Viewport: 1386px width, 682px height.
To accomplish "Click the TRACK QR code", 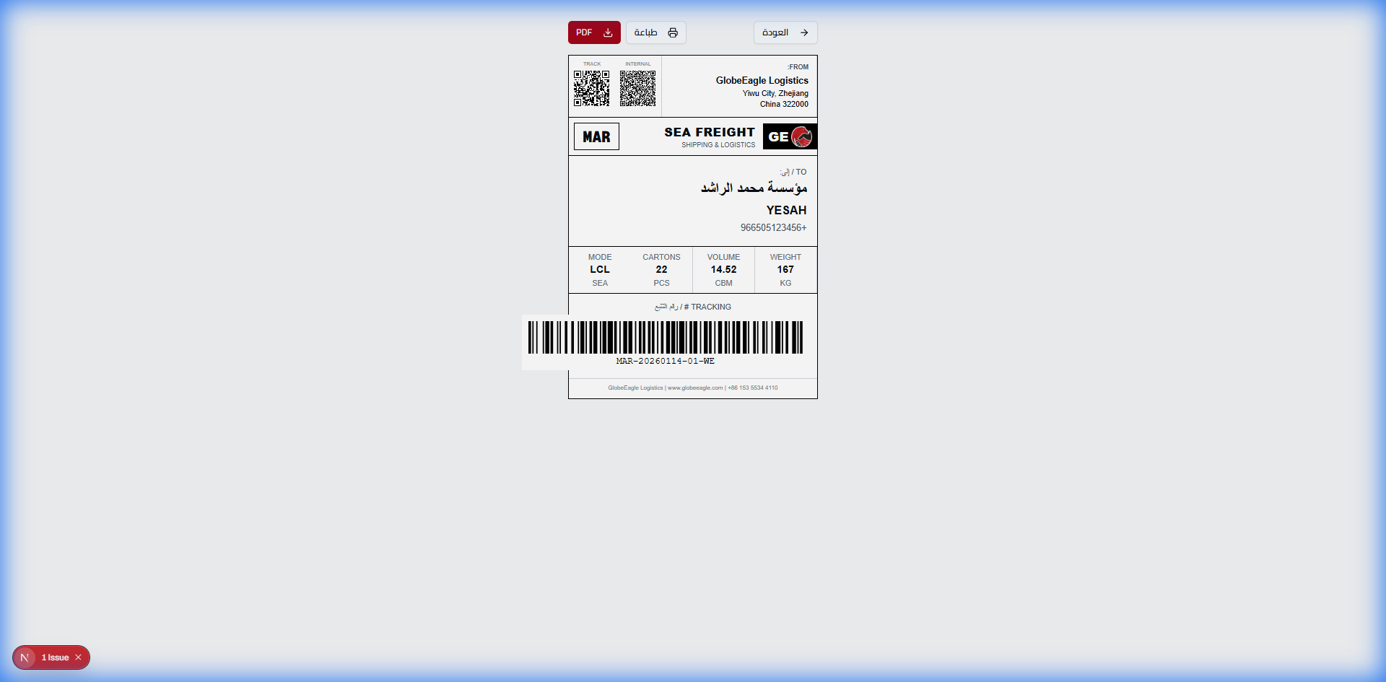I will coord(591,88).
